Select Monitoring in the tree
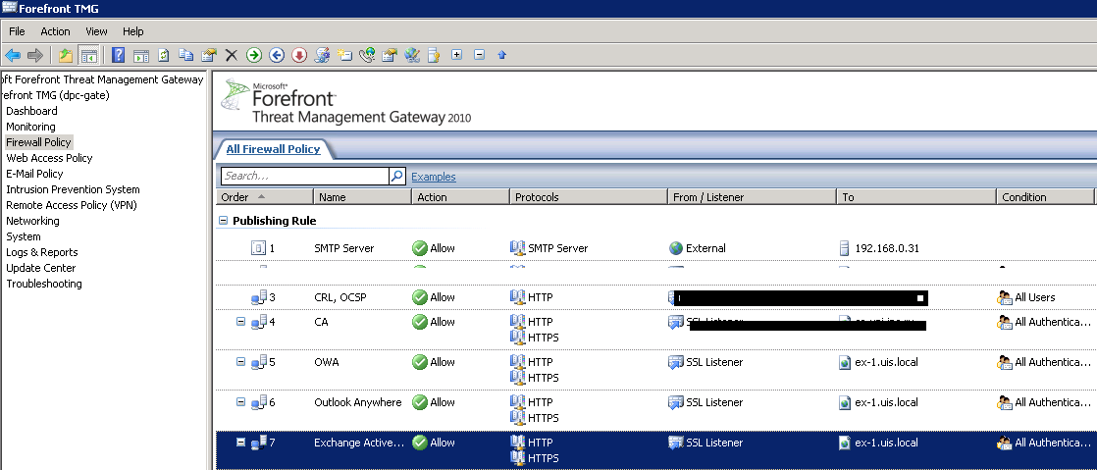 [x=30, y=127]
